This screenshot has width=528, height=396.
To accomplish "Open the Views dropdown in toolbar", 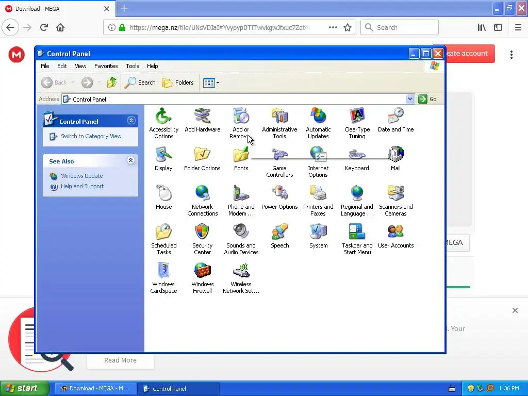I will pos(211,82).
